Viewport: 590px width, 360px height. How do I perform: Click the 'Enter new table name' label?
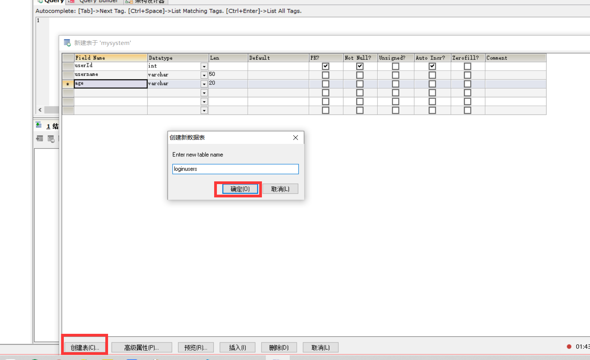pyautogui.click(x=198, y=155)
